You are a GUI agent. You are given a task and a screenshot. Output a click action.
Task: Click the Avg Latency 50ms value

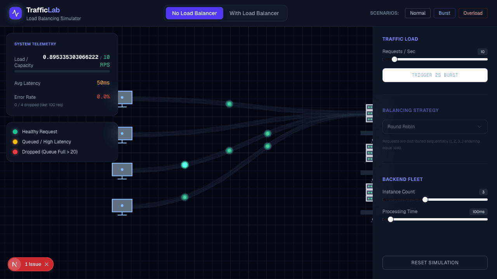(103, 83)
